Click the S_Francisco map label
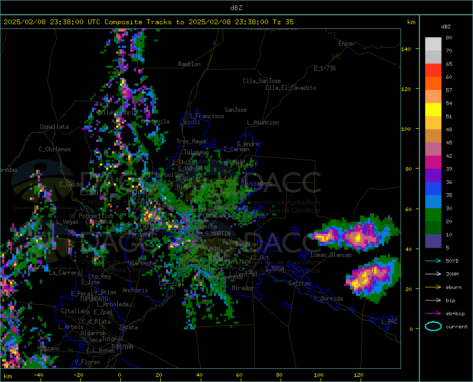Viewport: 473px width, 382px height. tap(207, 116)
